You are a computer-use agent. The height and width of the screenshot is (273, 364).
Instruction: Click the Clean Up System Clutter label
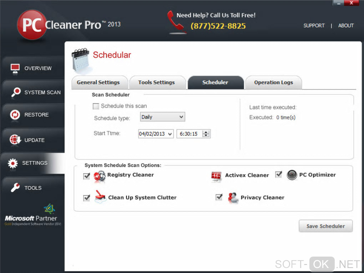[142, 198]
